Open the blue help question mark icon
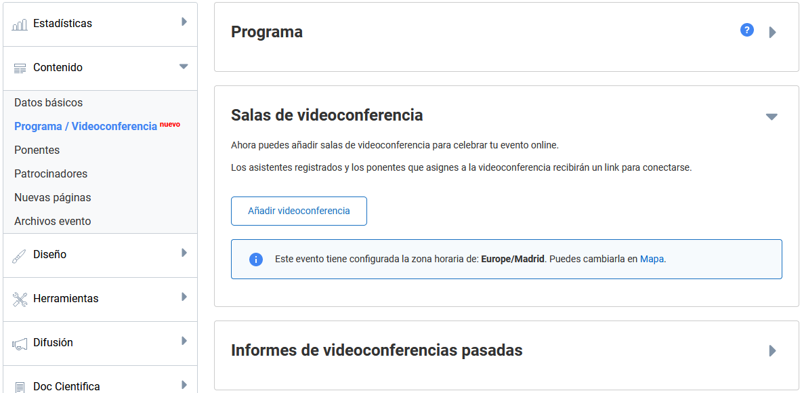Image resolution: width=802 pixels, height=393 pixels. (x=746, y=30)
